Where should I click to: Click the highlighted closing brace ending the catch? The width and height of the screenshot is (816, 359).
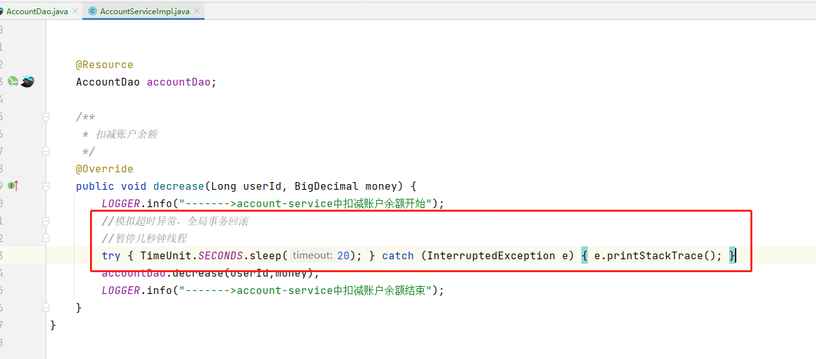tap(732, 256)
